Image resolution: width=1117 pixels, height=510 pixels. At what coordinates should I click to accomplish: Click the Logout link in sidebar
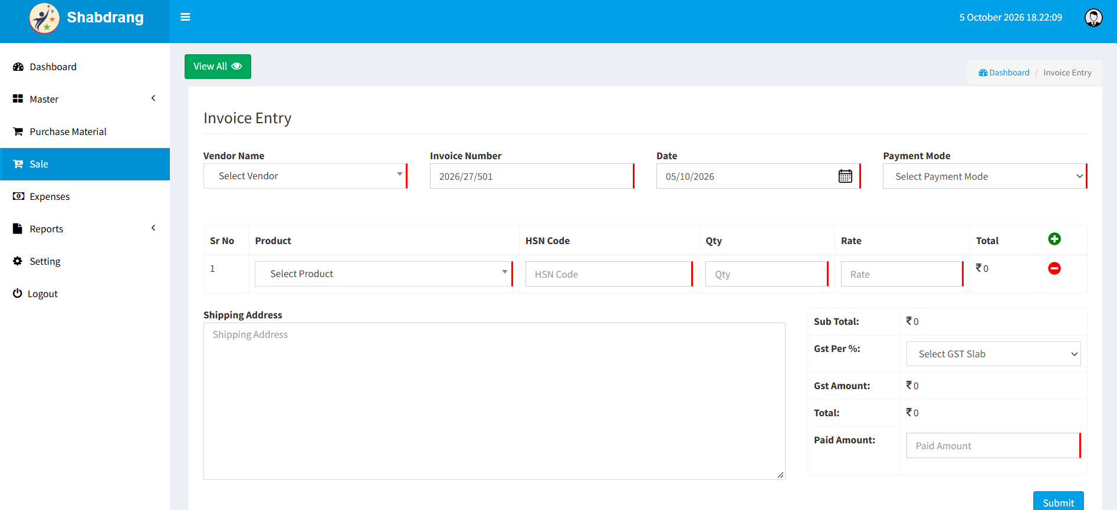(85, 294)
